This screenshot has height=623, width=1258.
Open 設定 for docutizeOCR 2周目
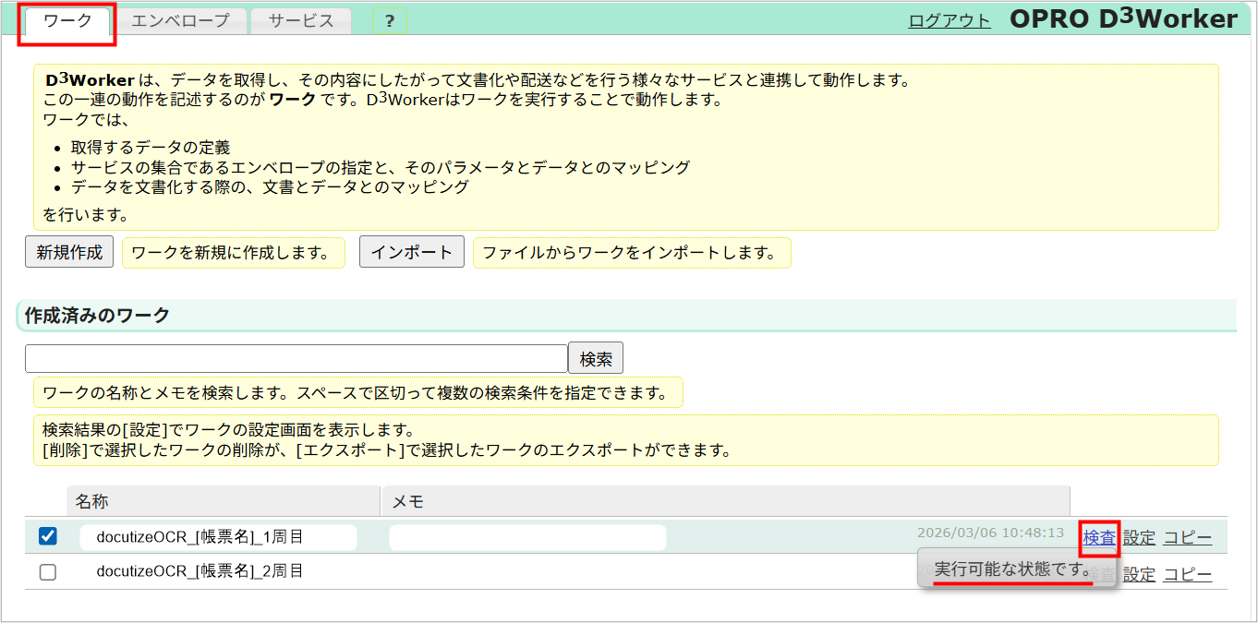(1139, 573)
